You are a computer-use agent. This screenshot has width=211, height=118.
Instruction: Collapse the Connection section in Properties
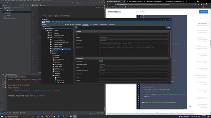click(76, 58)
